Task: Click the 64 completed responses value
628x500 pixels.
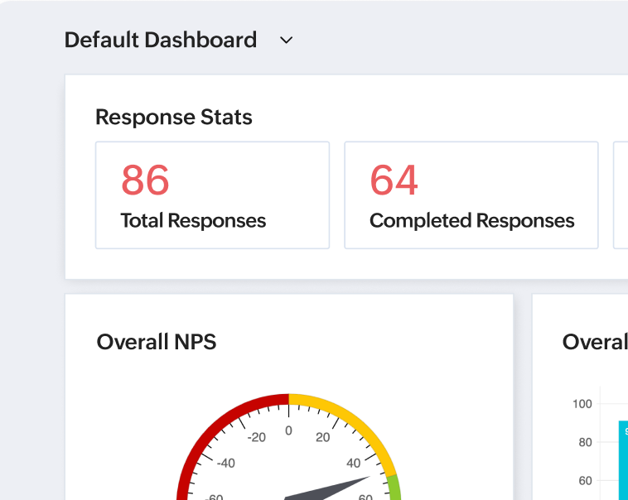Action: [x=394, y=180]
